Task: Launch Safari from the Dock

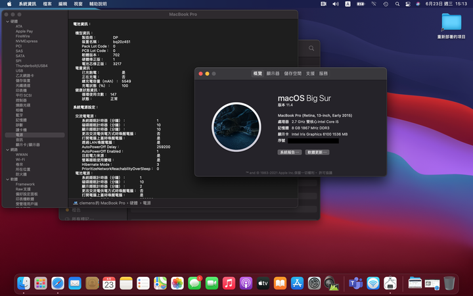Action: (58, 283)
